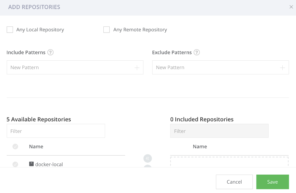The image size is (296, 193).
Task: Click the Name column header of Included Repositories
Action: coord(200,147)
